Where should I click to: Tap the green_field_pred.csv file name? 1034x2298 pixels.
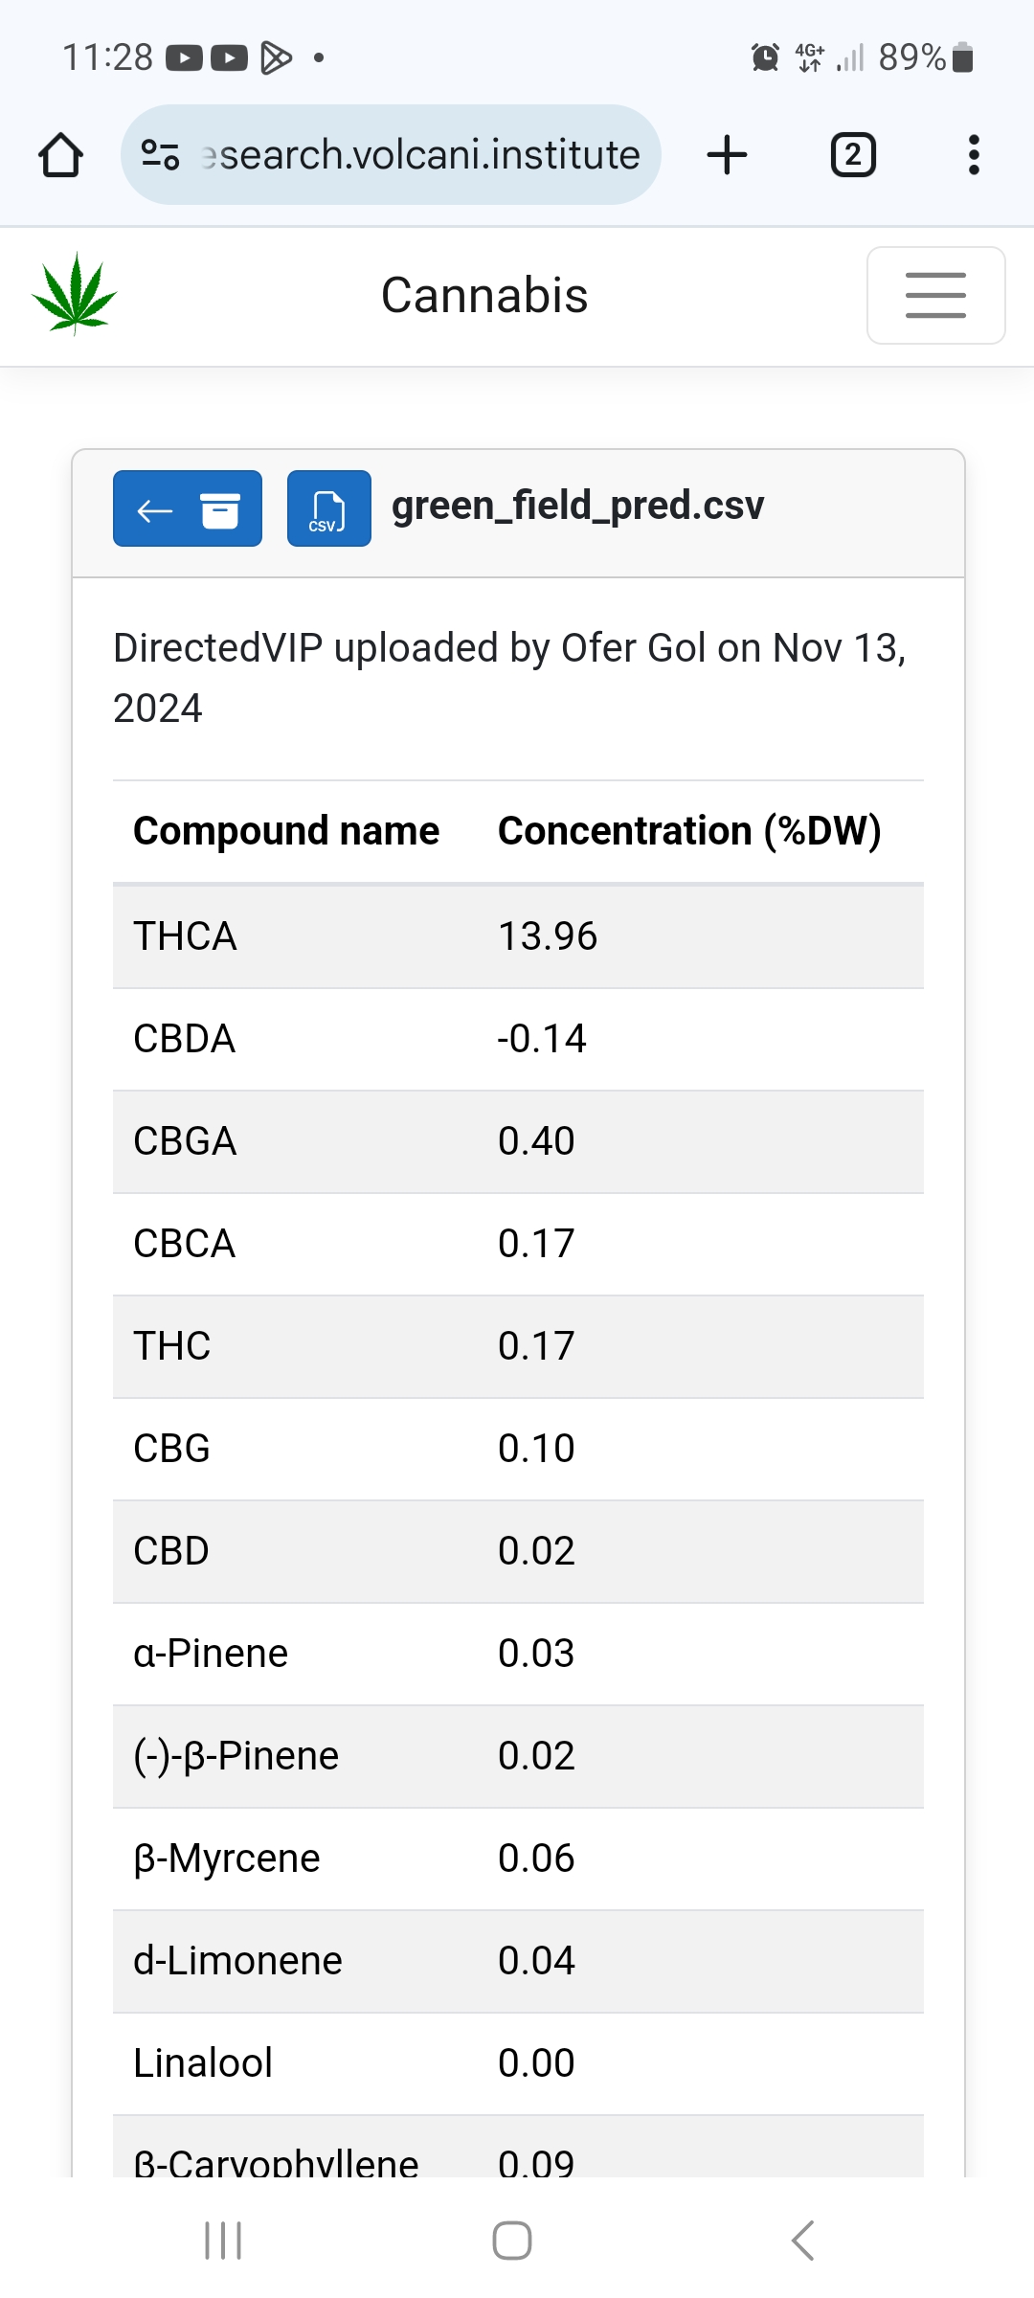click(577, 506)
